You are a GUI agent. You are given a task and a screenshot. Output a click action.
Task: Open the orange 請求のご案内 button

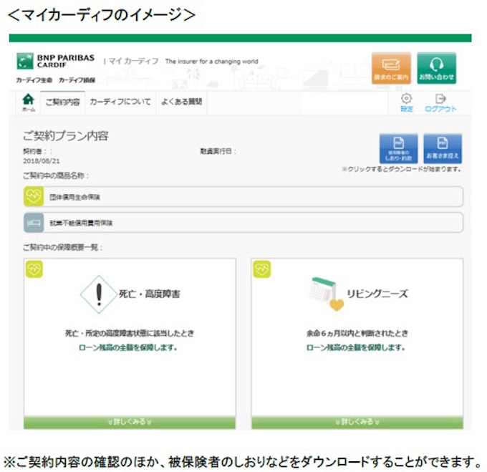point(391,68)
